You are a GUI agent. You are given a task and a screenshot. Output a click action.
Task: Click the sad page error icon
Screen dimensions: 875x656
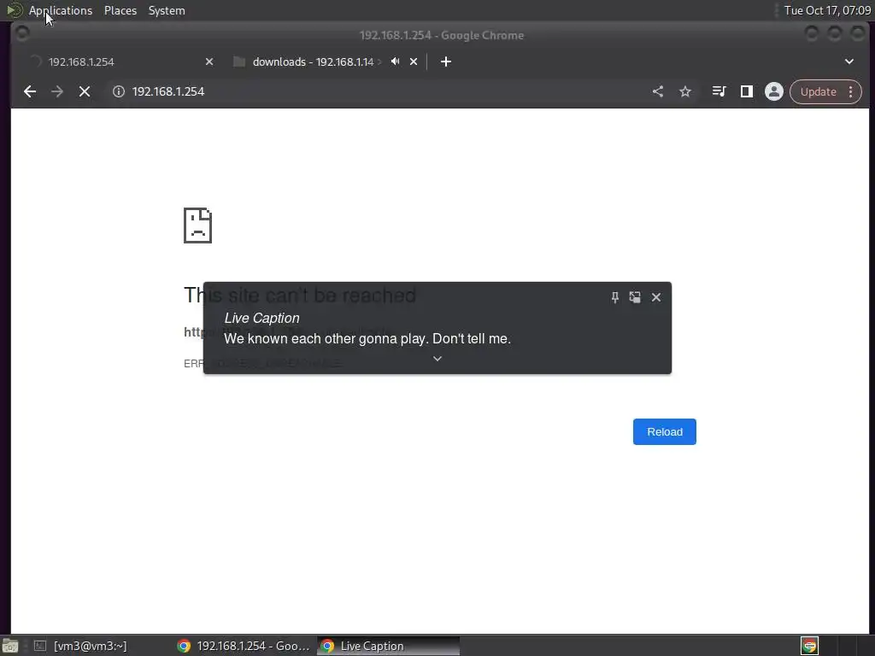pyautogui.click(x=197, y=225)
